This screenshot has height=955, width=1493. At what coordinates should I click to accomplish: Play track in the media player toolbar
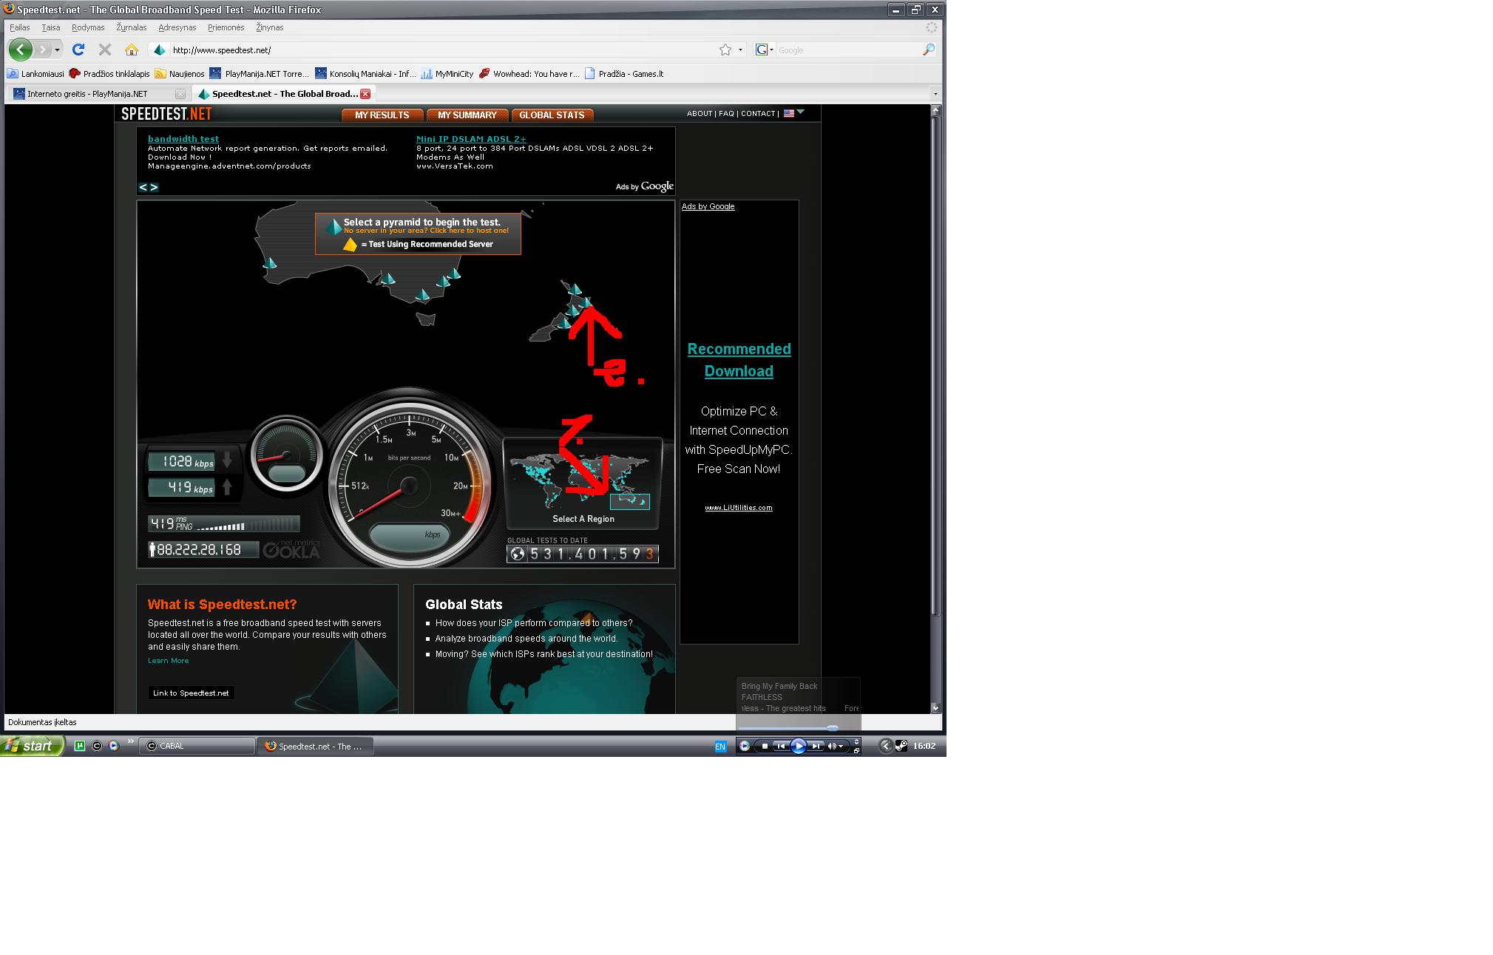799,747
